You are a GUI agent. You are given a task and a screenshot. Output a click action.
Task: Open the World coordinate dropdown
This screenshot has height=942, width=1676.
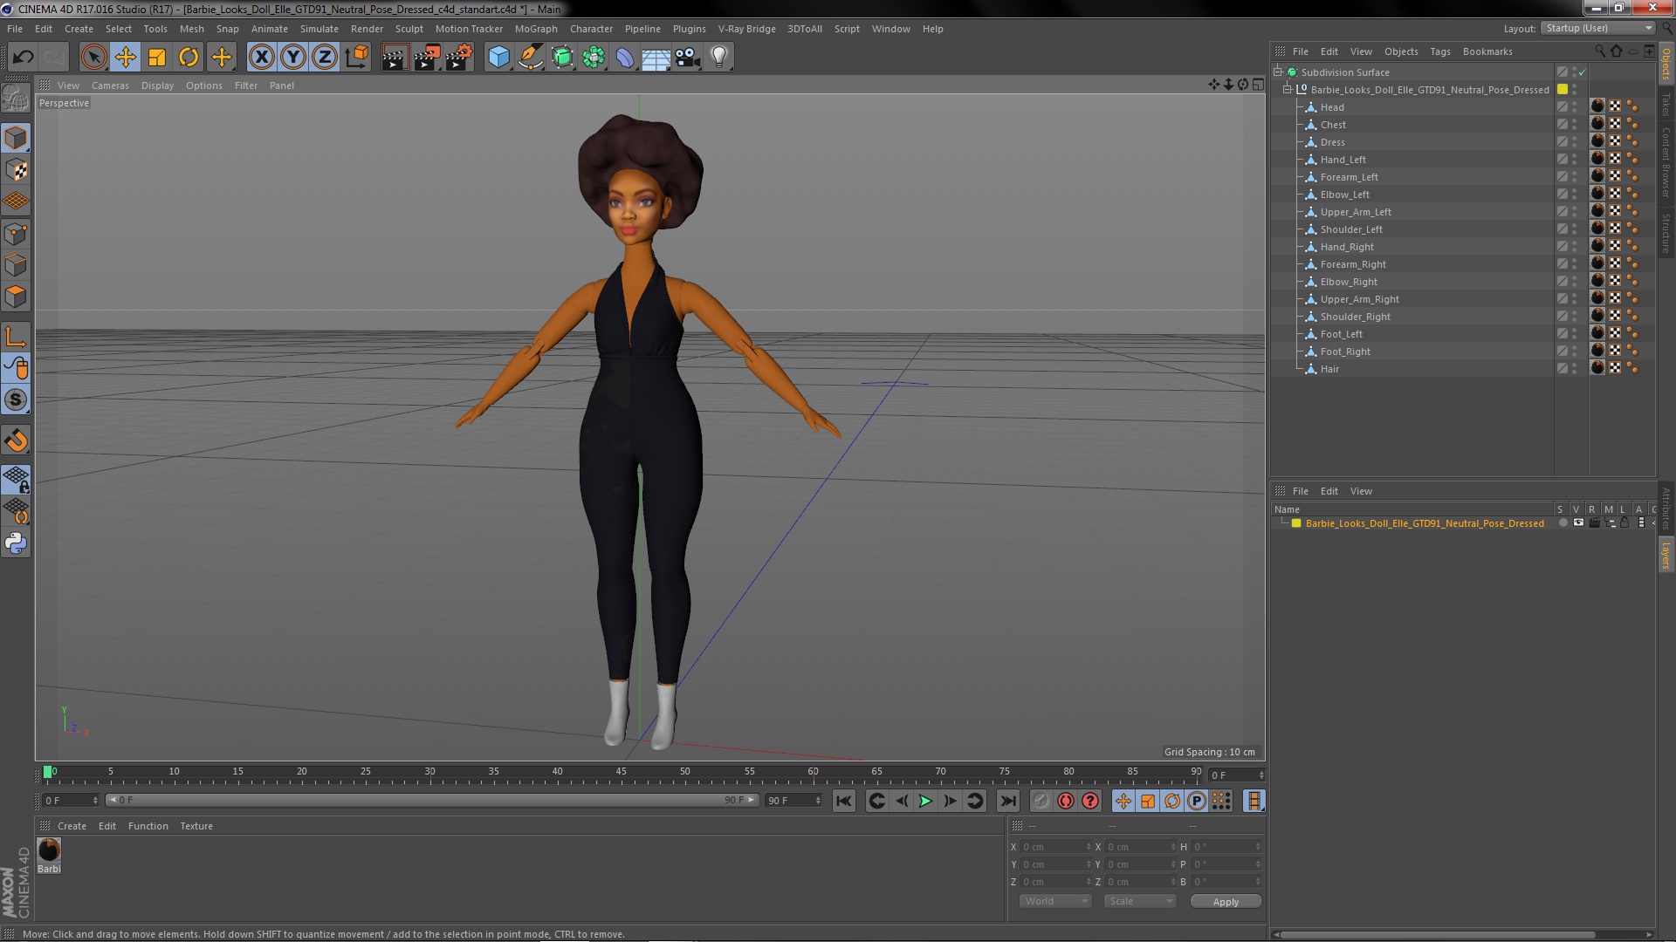[1054, 901]
